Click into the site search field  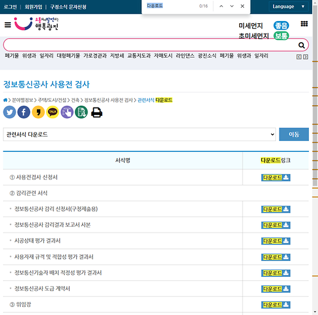pos(150,45)
